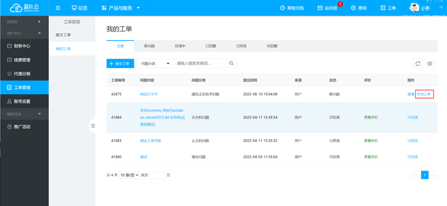Click the blue 提交工单 button
447x206 pixels.
[120, 63]
